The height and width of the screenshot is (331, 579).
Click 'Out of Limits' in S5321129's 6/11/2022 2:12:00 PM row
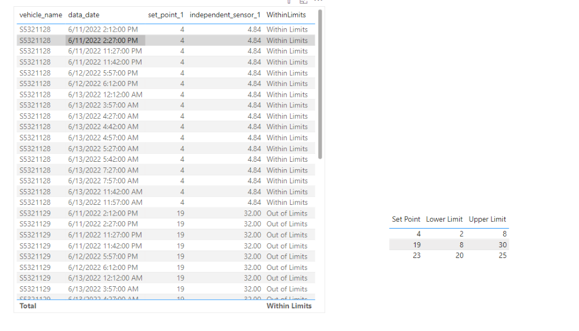point(287,213)
